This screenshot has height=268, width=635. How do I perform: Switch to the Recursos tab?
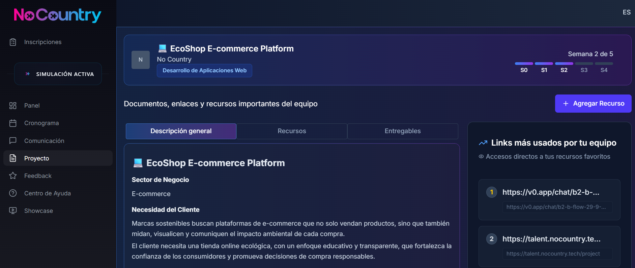coord(292,131)
